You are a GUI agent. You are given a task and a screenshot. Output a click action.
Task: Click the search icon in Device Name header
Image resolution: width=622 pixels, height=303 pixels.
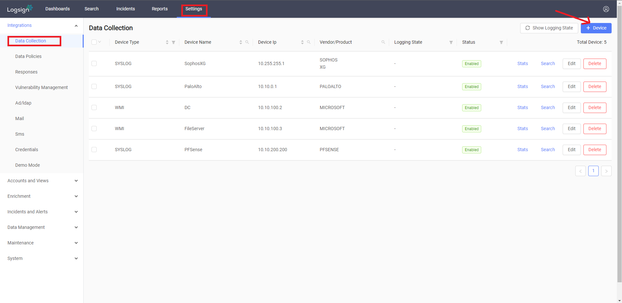247,42
